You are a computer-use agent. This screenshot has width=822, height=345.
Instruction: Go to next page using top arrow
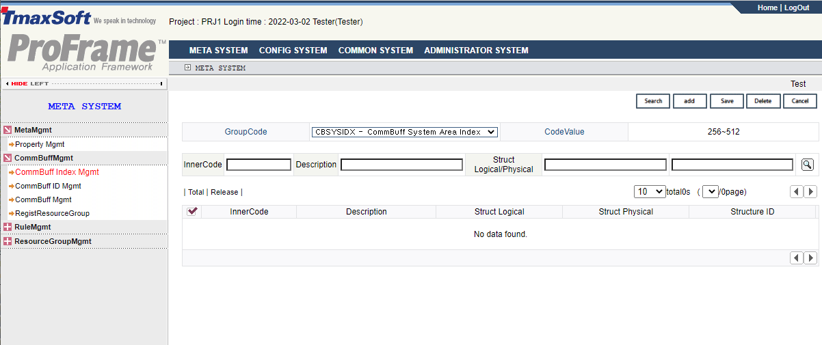(810, 192)
